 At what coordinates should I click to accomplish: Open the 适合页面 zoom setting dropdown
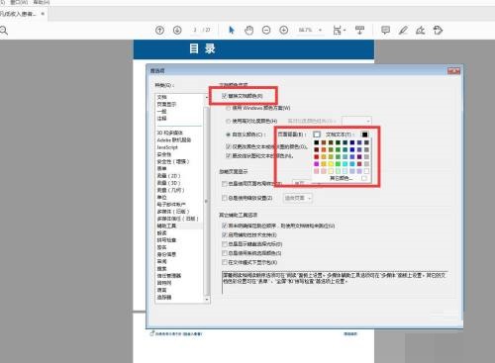tap(298, 198)
